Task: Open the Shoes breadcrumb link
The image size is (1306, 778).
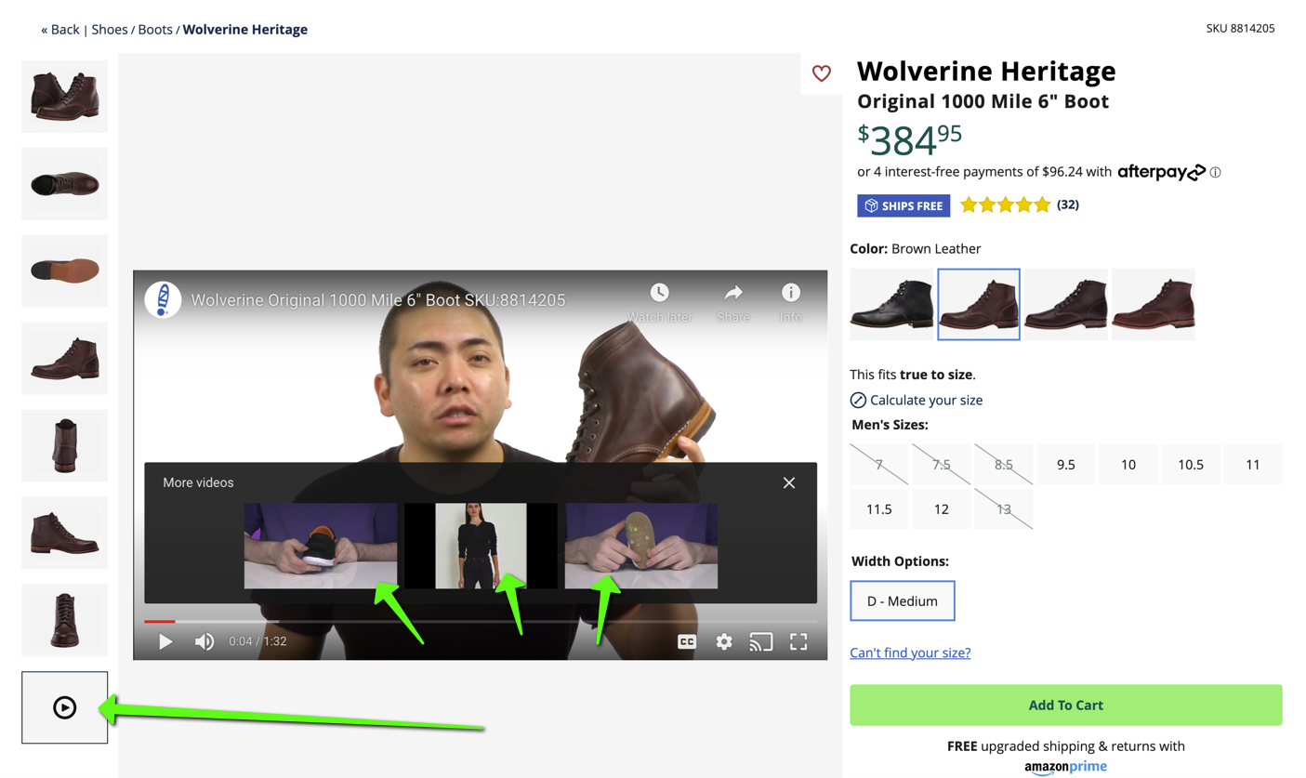Action: [x=110, y=30]
